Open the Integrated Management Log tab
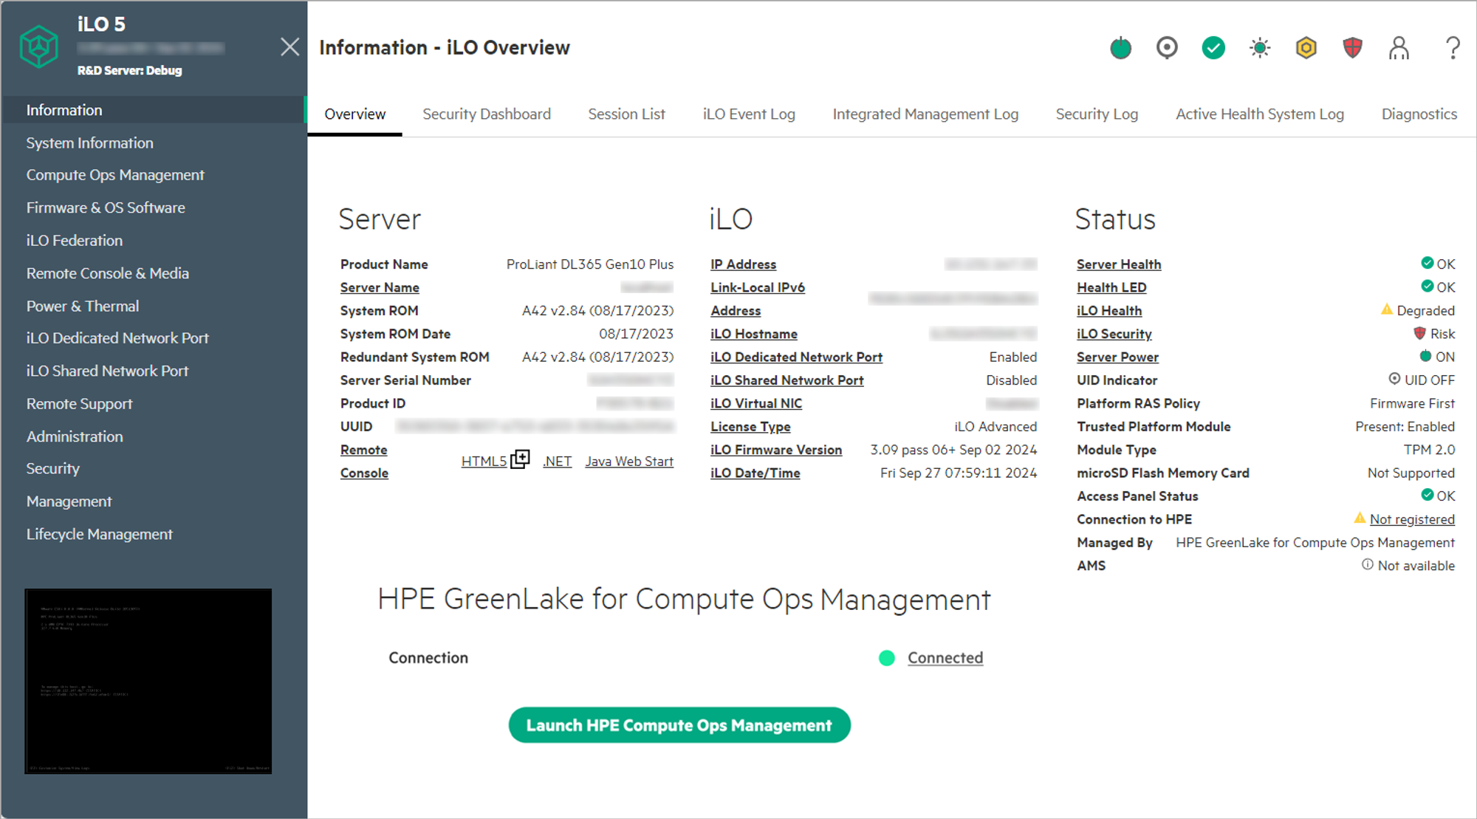 (925, 114)
